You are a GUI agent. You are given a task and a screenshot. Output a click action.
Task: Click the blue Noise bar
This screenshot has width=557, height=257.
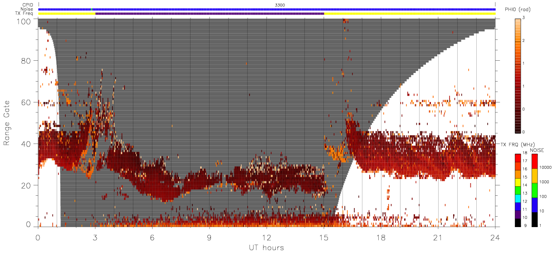(x=267, y=9)
